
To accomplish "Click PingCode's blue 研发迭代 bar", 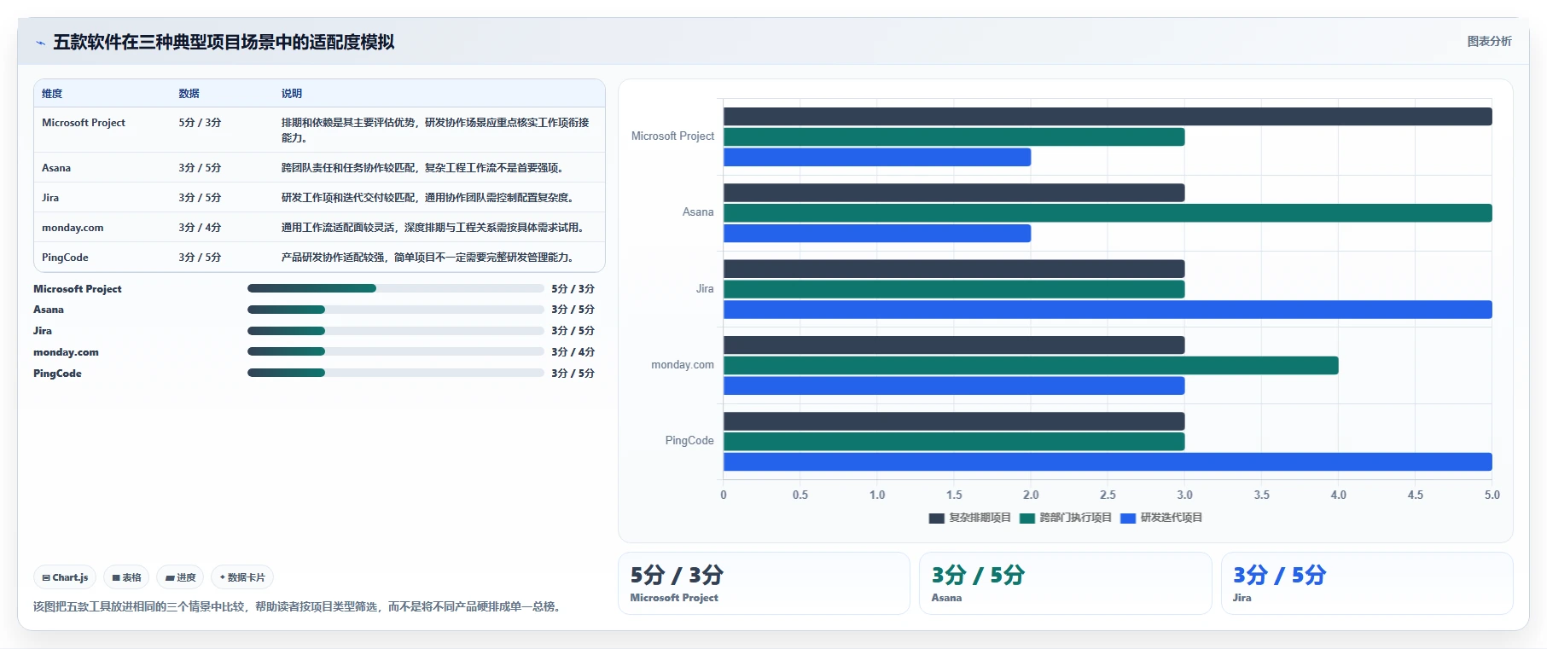I will pyautogui.click(x=1108, y=462).
